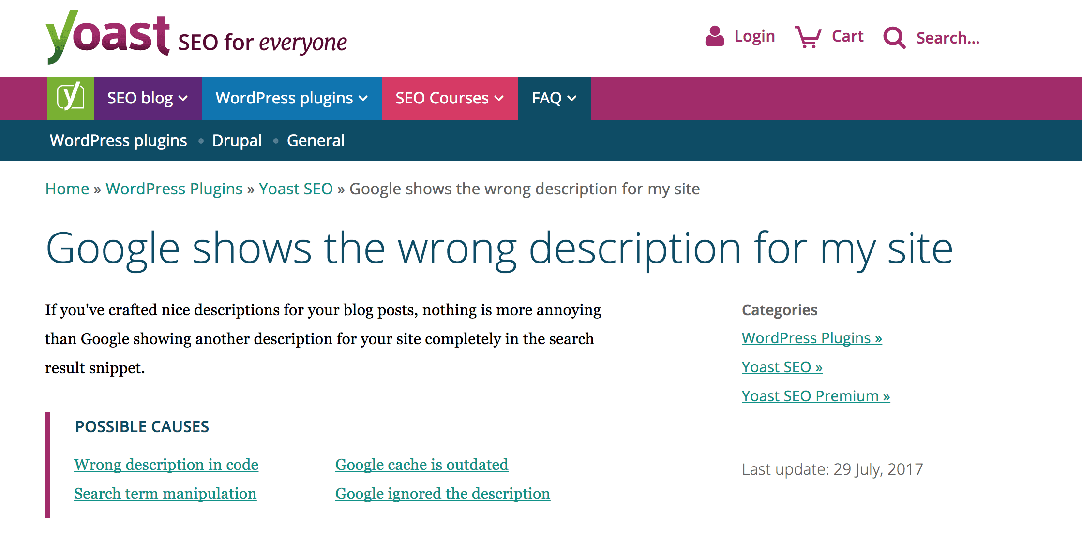Viewport: 1082px width, 555px height.
Task: Click the magnifying glass search icon
Action: coord(894,37)
